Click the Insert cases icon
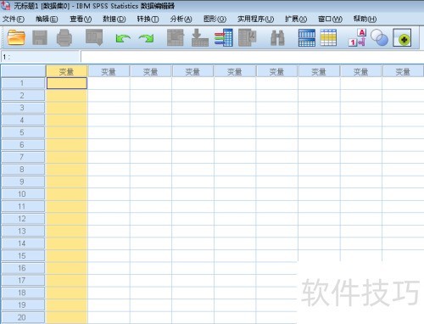The image size is (424, 324). (x=307, y=37)
